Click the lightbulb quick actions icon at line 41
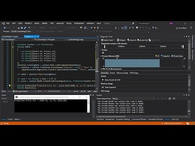 pos(10,86)
